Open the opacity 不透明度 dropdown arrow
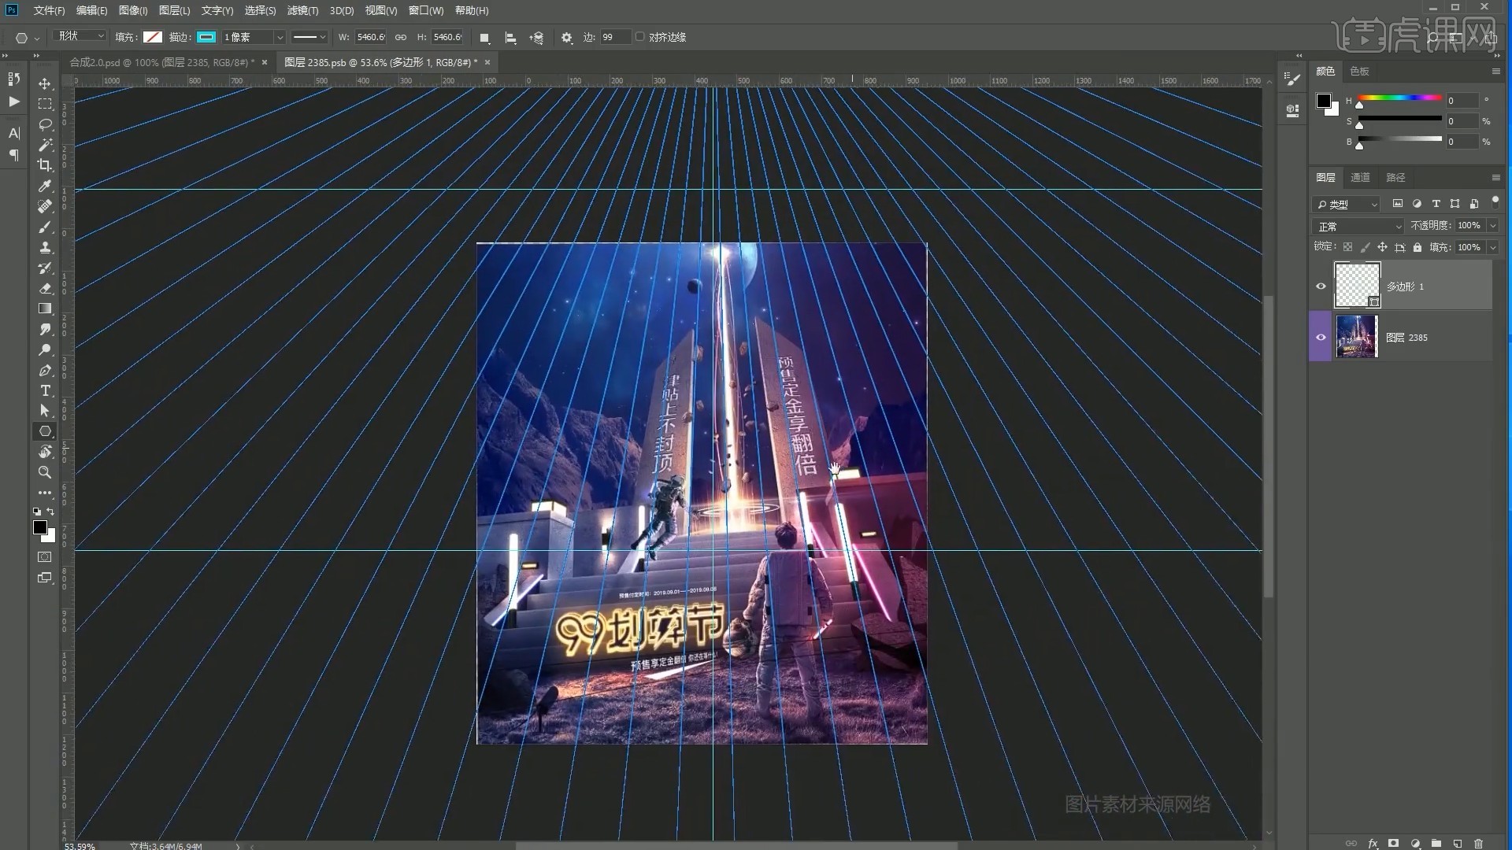The image size is (1512, 850). coord(1492,226)
